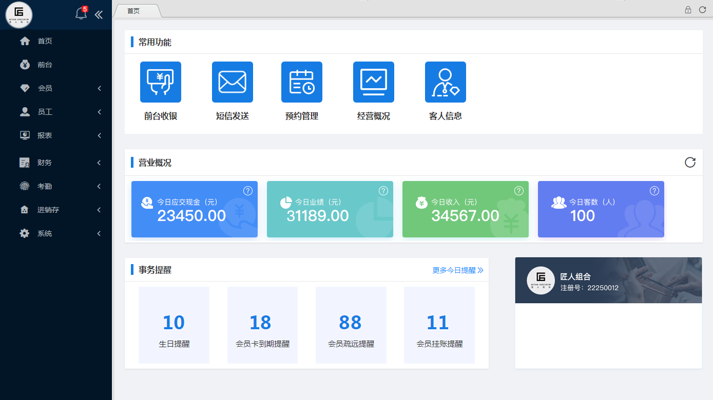The image size is (713, 400).
Task: Select 报表 label in the sidebar
Action: point(45,135)
